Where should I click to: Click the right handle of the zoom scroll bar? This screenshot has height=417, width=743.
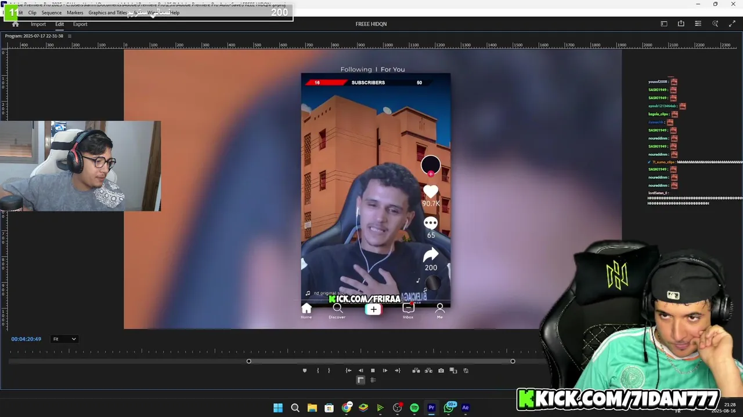pyautogui.click(x=513, y=361)
